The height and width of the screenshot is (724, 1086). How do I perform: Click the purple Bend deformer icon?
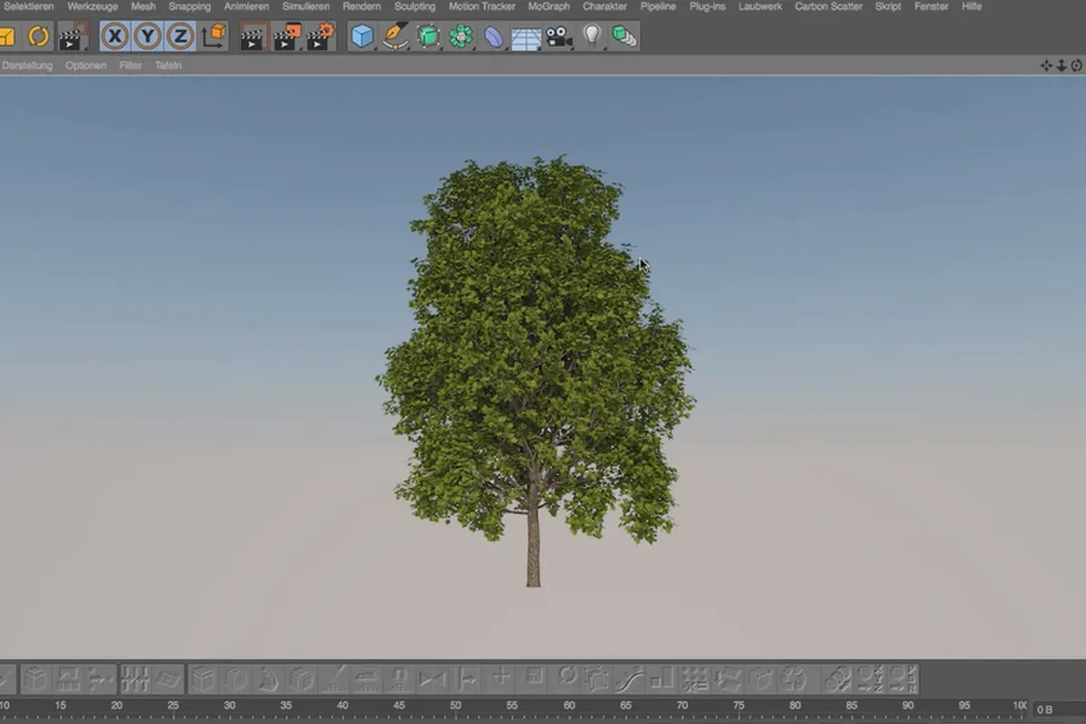tap(493, 36)
